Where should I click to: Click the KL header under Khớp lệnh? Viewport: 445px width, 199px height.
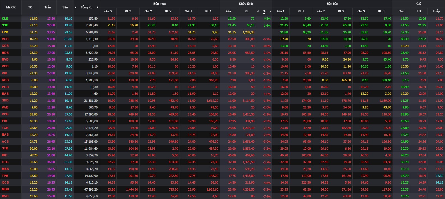(x=247, y=11)
